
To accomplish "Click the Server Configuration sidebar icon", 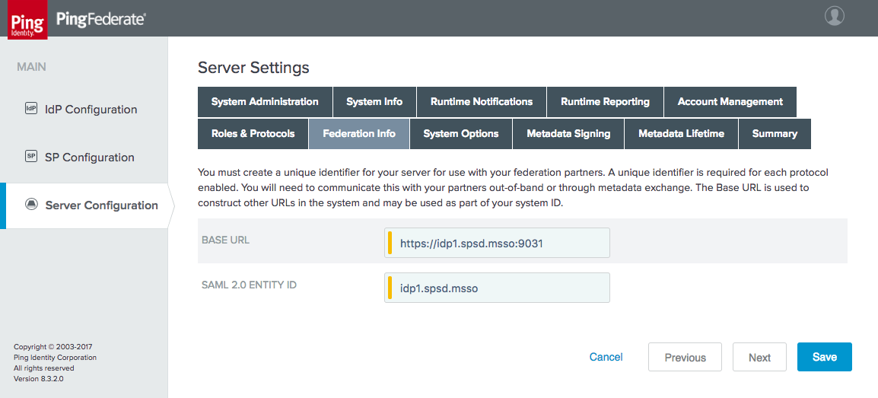I will pyautogui.click(x=31, y=204).
